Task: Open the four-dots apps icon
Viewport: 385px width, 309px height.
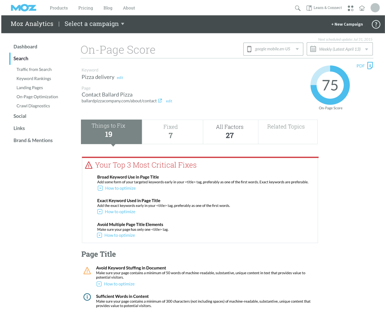Action: coord(350,8)
